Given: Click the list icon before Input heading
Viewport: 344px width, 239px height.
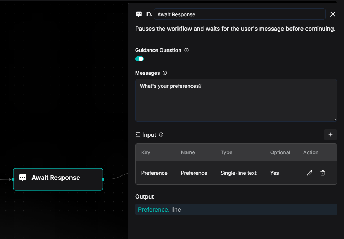Looking at the screenshot, I should pos(138,135).
